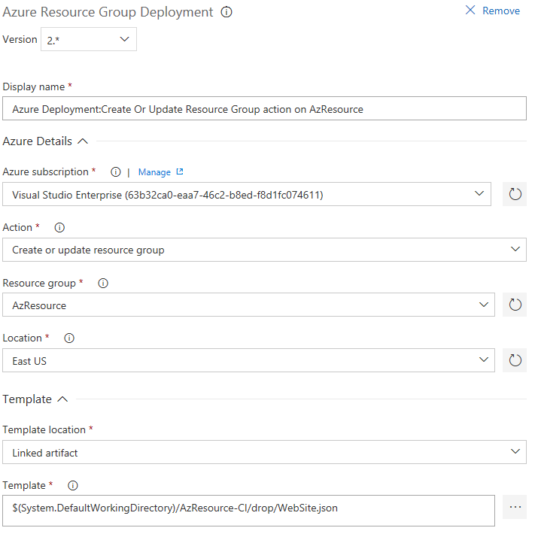Click the Location info icon
The image size is (538, 534).
point(69,338)
